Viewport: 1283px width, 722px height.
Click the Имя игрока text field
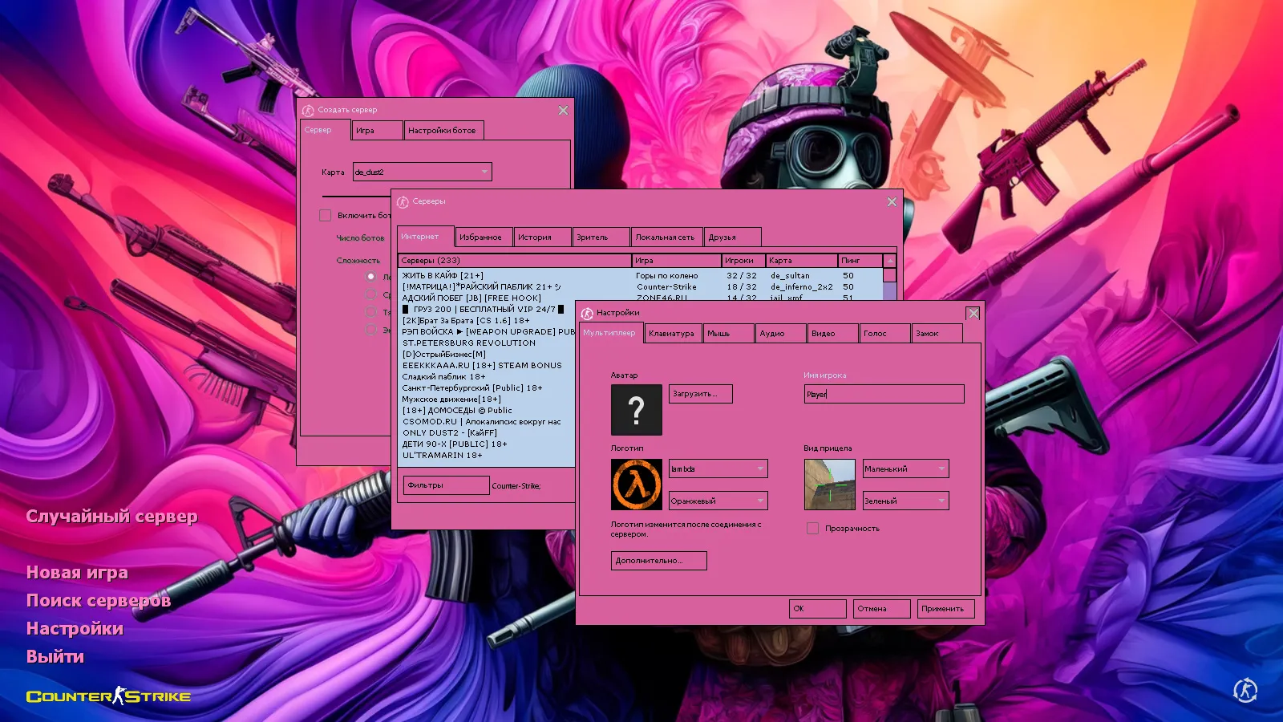(x=884, y=394)
